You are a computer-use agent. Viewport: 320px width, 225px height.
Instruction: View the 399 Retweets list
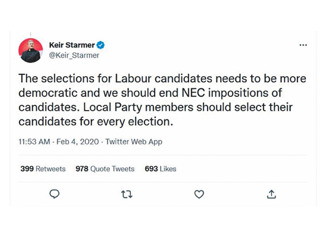coord(43,169)
